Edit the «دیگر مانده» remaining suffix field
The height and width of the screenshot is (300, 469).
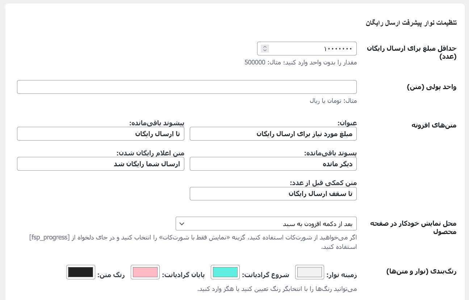(x=273, y=164)
